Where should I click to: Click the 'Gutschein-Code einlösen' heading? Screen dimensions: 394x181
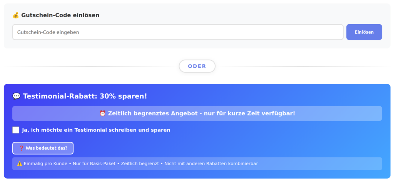click(60, 15)
